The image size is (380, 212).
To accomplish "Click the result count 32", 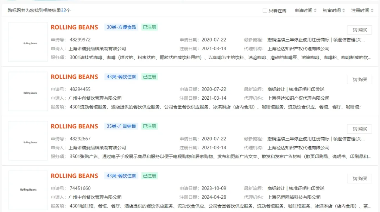I will (x=63, y=11).
